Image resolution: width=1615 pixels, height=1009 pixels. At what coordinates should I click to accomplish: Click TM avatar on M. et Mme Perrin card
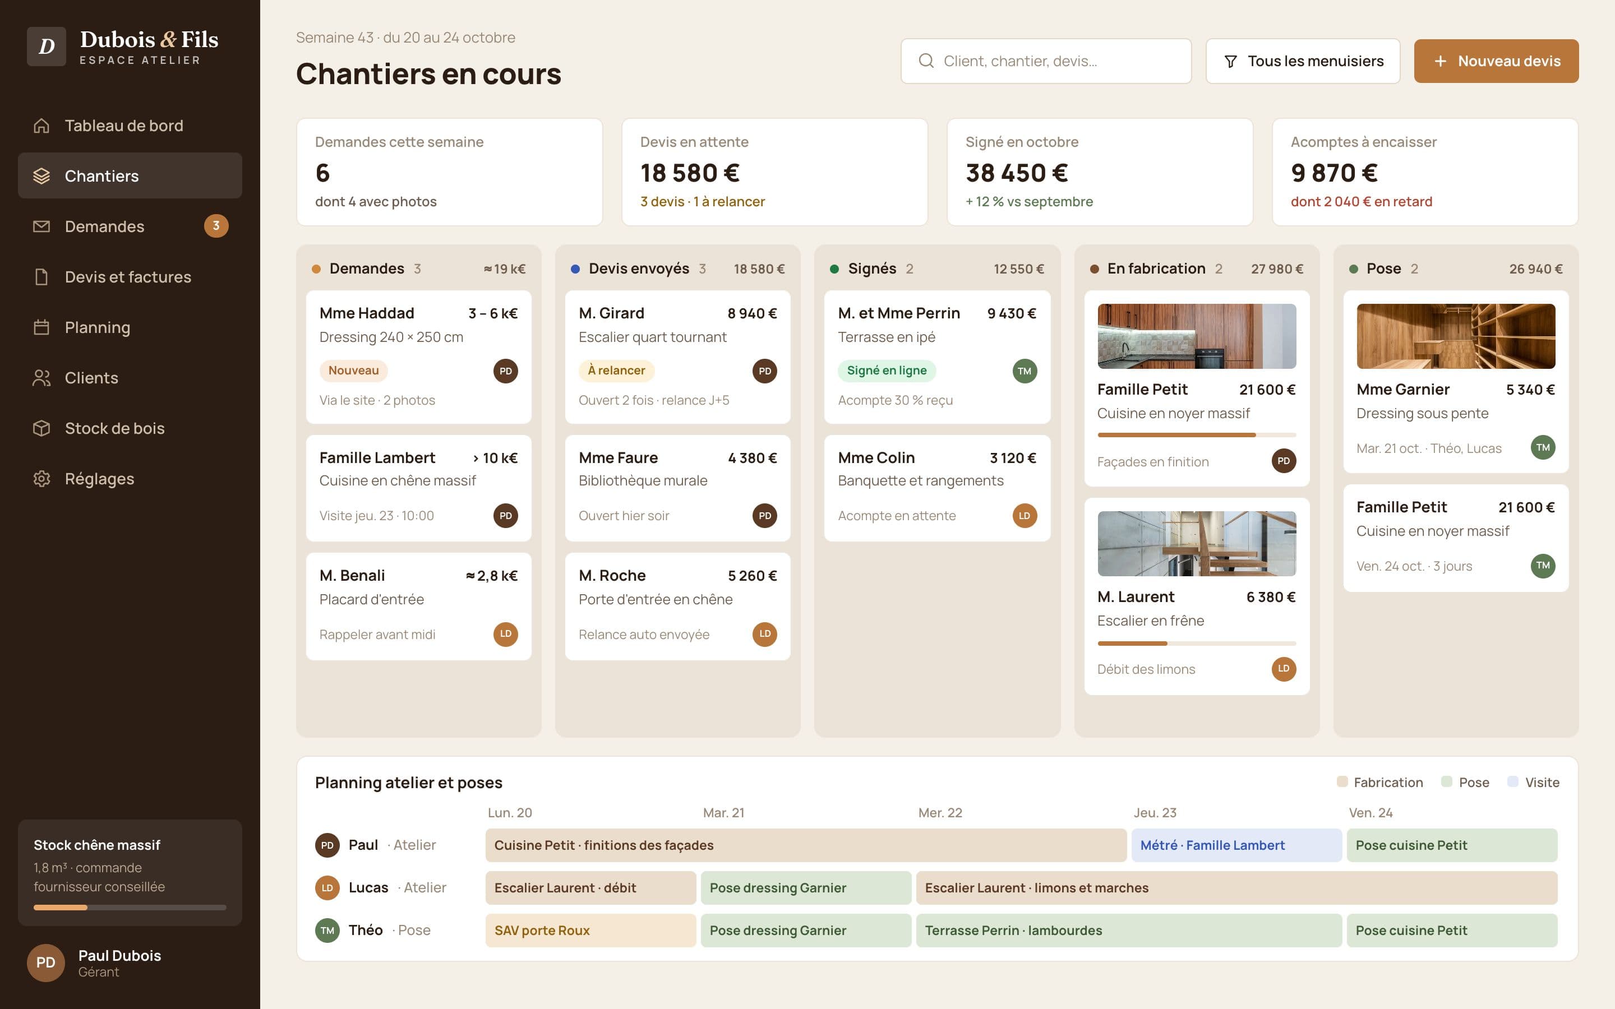pos(1025,371)
